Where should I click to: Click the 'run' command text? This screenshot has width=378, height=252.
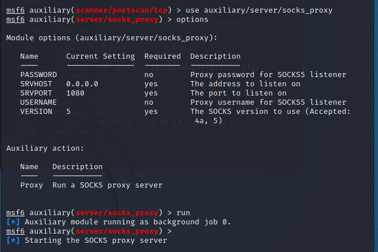[x=183, y=213]
